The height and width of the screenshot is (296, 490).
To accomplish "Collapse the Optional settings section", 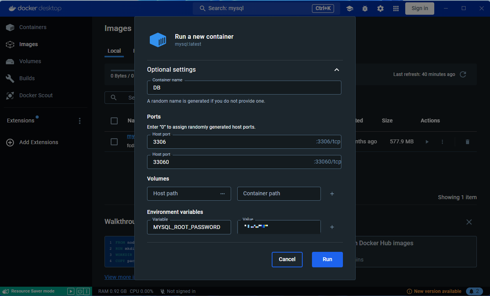I will tap(337, 70).
